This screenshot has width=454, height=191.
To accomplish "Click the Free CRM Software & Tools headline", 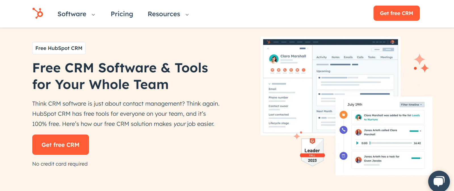I will 120,76.
